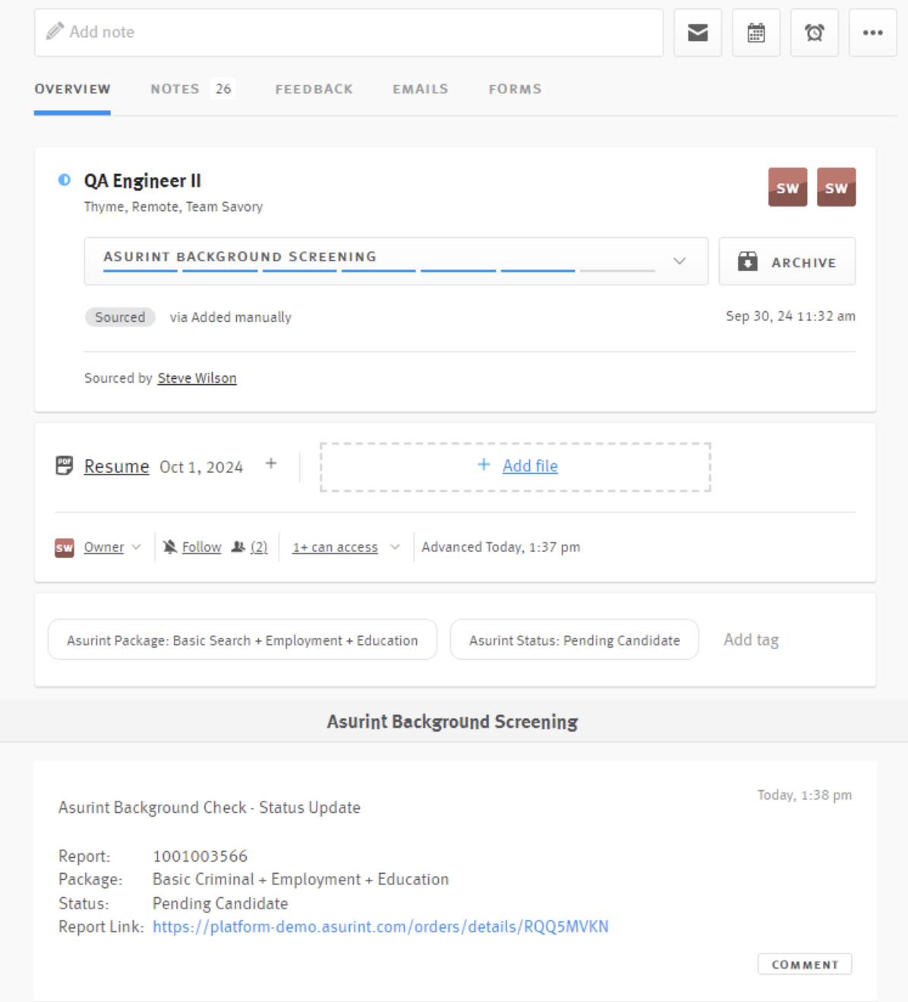Click the Sourced badge
The height and width of the screenshot is (1002, 908).
coord(120,317)
